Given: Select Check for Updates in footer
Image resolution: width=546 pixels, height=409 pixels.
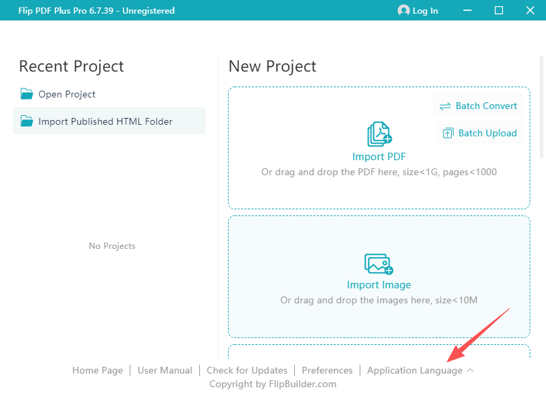Looking at the screenshot, I should point(247,370).
